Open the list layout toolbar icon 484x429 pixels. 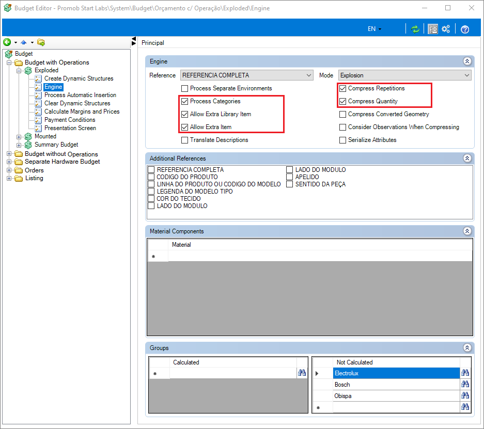(x=433, y=29)
